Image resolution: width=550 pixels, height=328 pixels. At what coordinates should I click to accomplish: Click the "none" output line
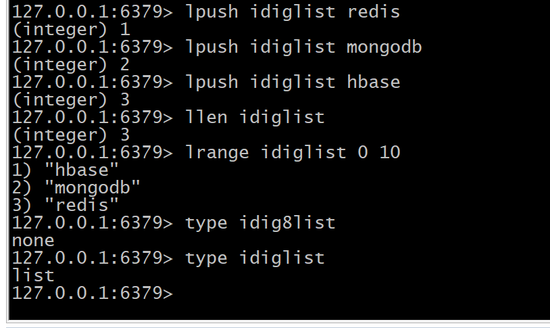33,240
